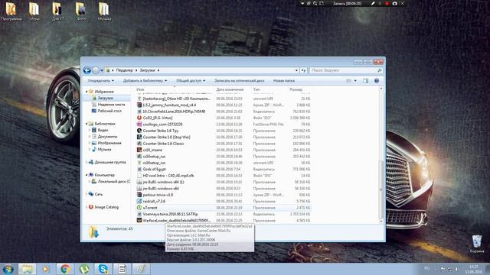Select the Изображения library icon

[93, 143]
